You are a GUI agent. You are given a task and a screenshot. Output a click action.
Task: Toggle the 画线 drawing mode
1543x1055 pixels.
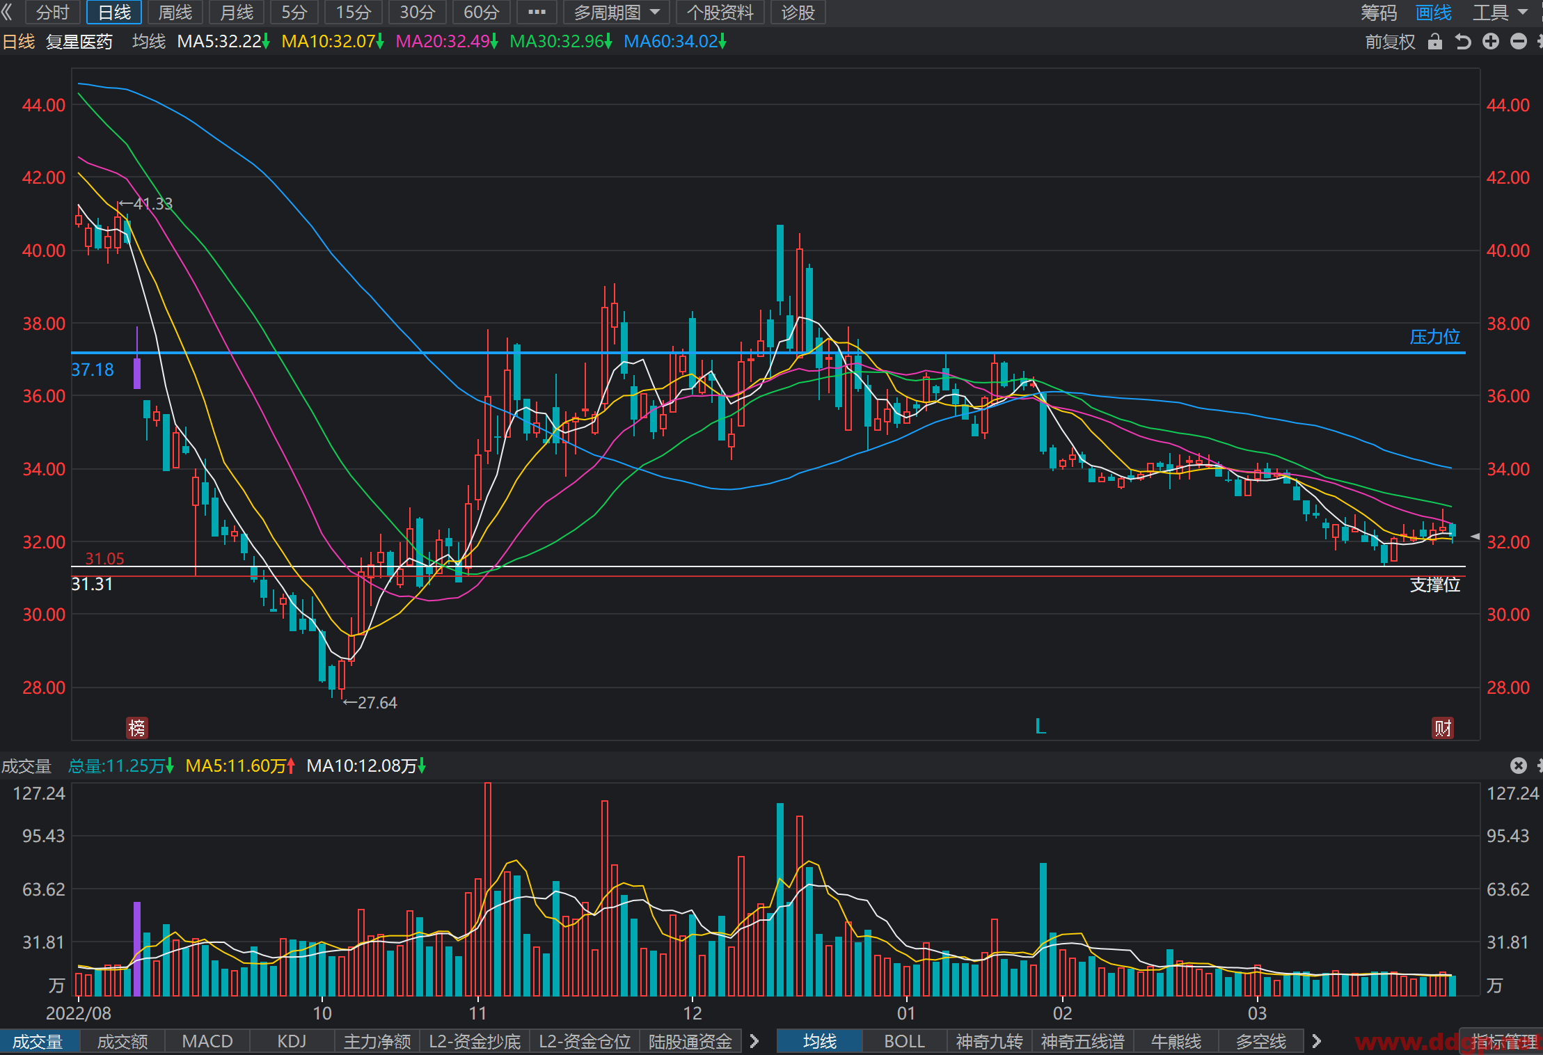1434,12
